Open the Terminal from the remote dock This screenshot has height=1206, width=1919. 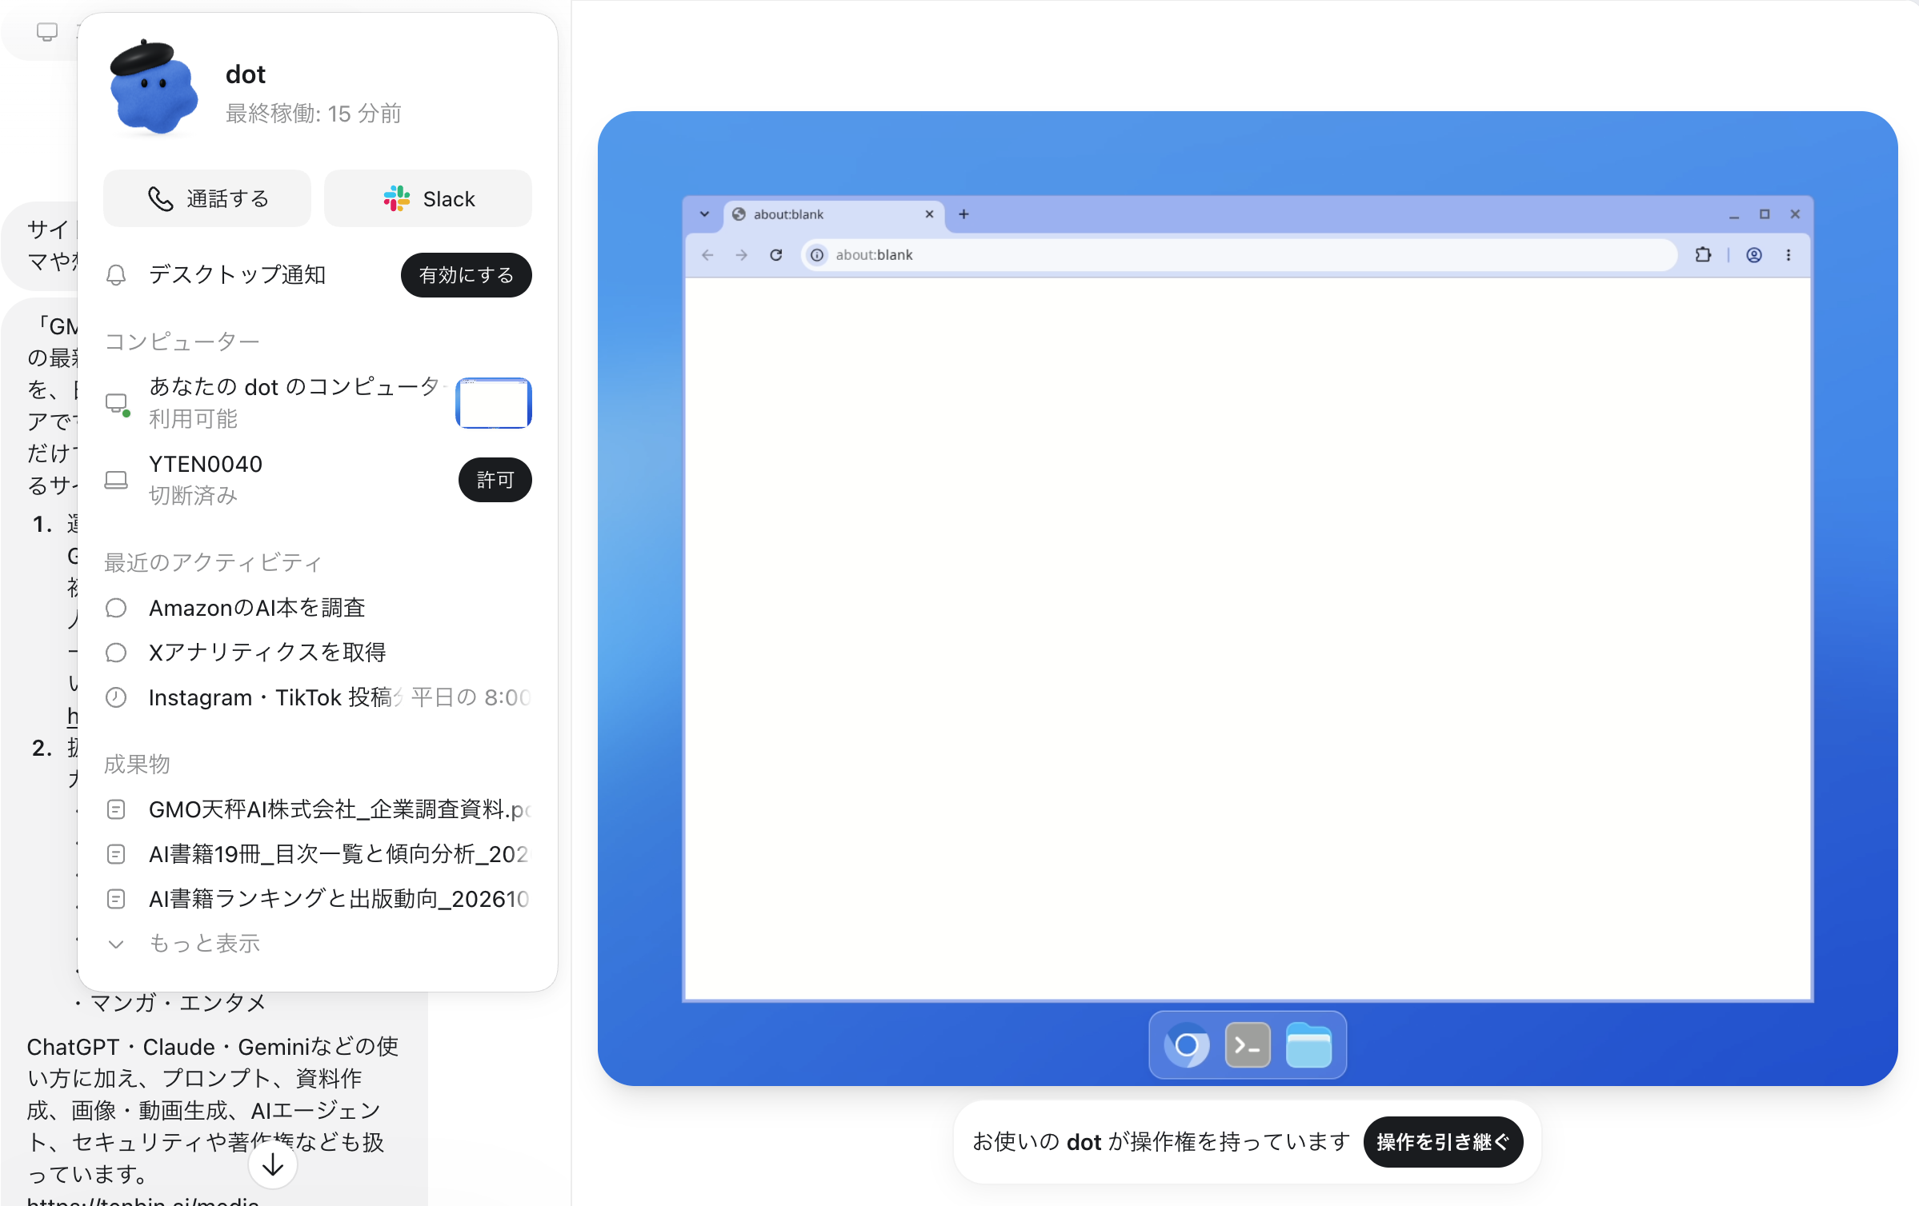pyautogui.click(x=1248, y=1044)
